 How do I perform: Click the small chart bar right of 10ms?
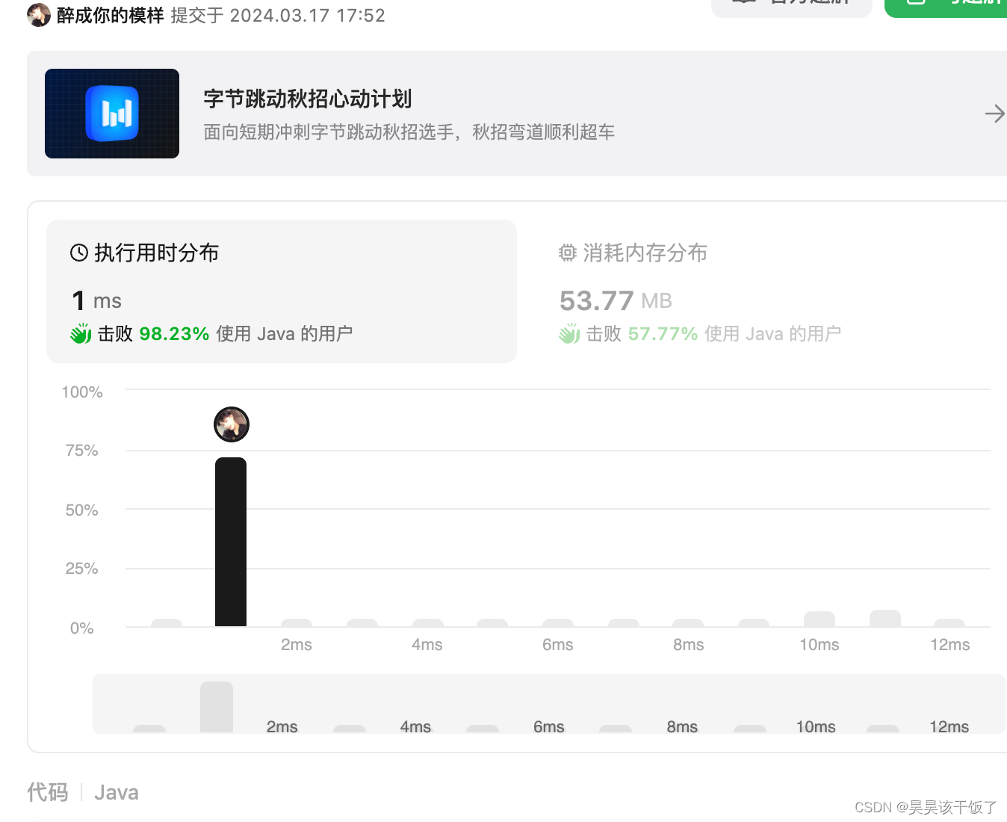885,618
